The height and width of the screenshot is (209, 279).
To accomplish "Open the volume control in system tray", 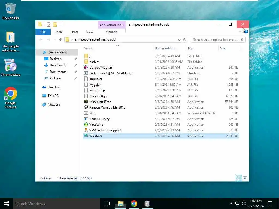I will 244,204.
